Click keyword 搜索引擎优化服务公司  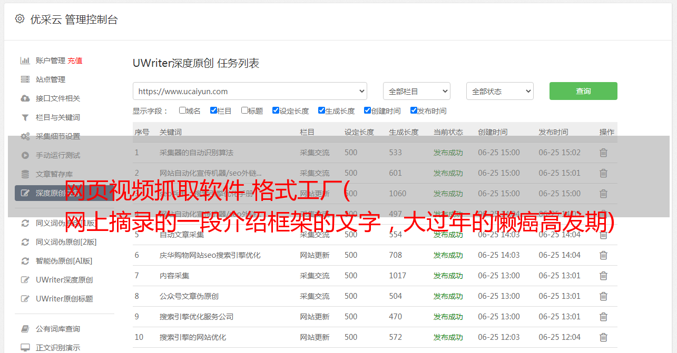coord(197,317)
